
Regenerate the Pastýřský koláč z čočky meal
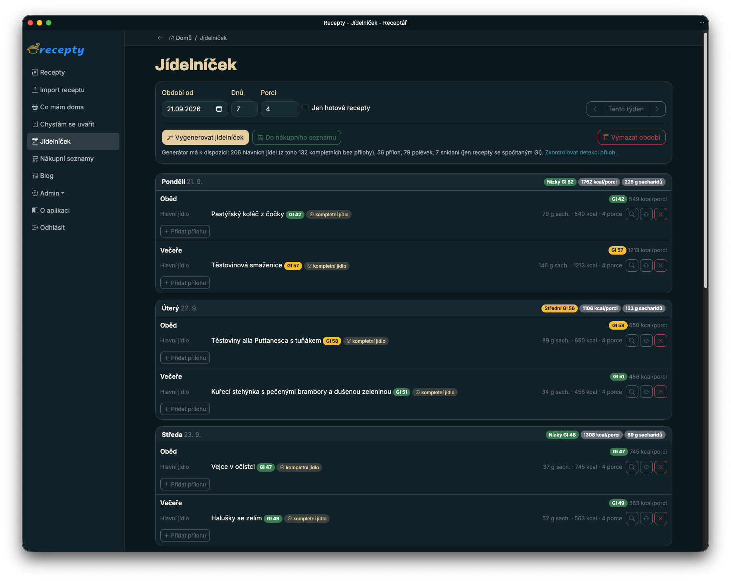[646, 214]
